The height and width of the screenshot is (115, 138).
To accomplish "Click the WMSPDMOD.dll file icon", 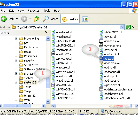I will pos(53,41).
